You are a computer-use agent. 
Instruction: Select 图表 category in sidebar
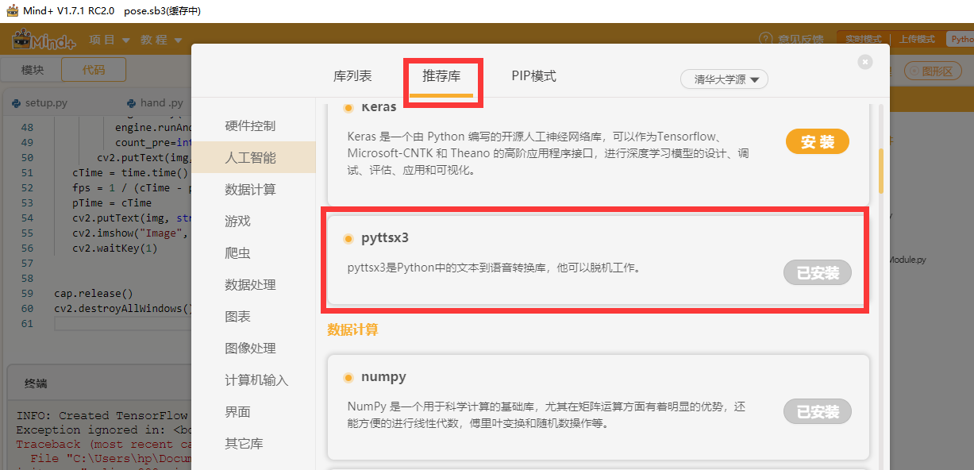[253, 317]
